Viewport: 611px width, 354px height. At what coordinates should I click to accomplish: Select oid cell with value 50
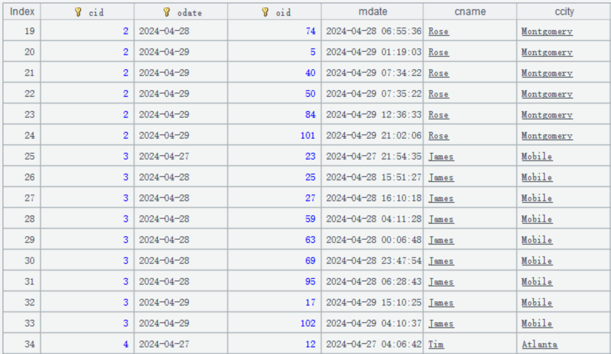coord(275,94)
